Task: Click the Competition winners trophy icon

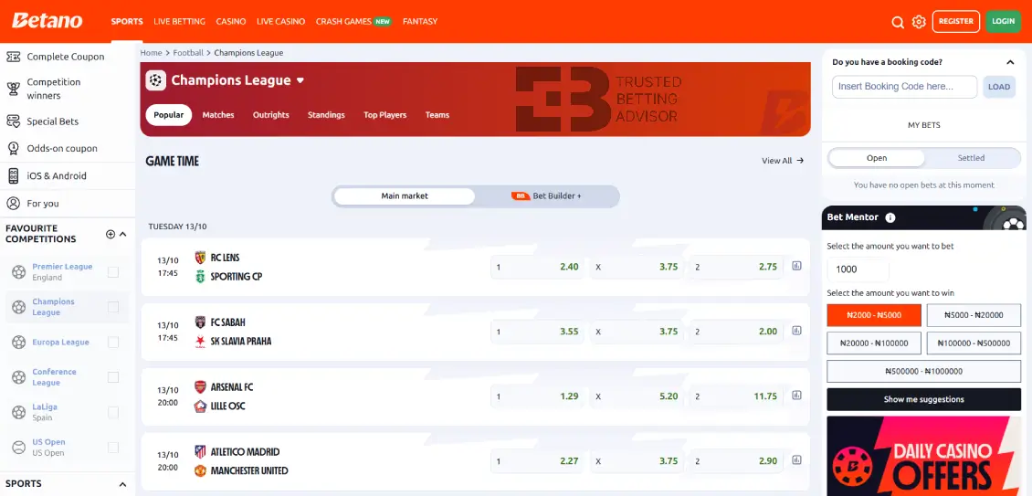Action: [x=13, y=89]
